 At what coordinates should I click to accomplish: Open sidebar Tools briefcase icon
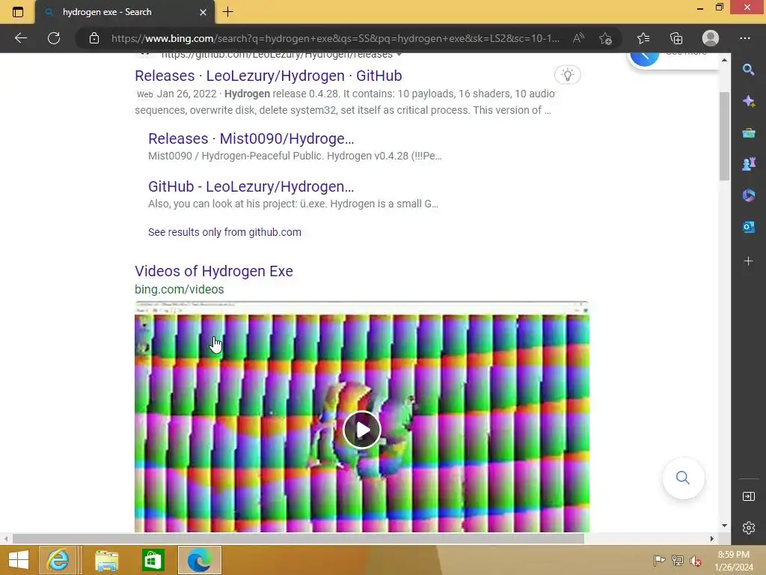(x=748, y=133)
